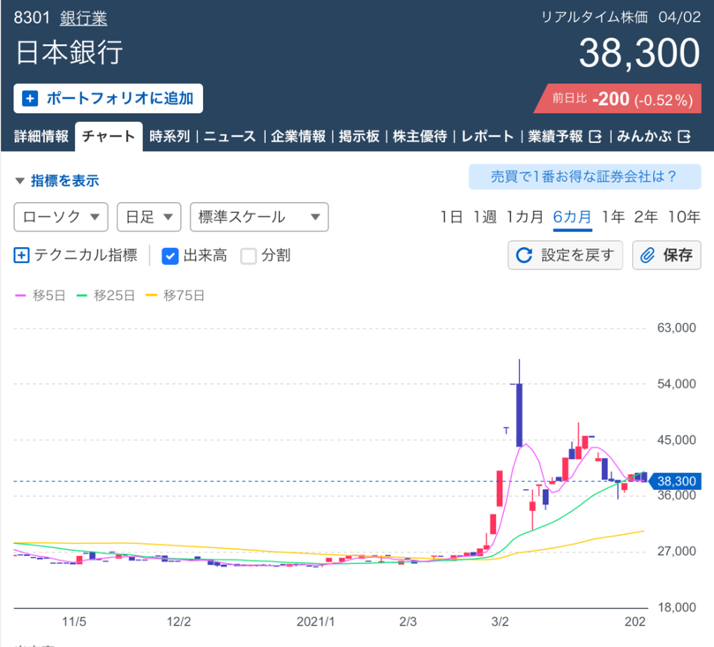
Task: Open the 時系列 tab
Action: click(x=169, y=136)
